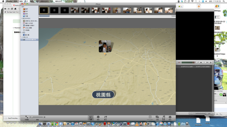The image size is (227, 127).
Task: Select Photos item in iPhoto sidebar
Action: pyautogui.click(x=26, y=11)
